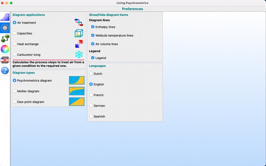Click the Carburetor icing snowflake icon
266x166 pixels.
(x=79, y=54)
